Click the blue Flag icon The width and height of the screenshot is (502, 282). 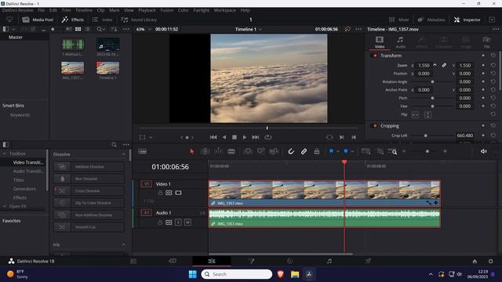click(x=331, y=151)
